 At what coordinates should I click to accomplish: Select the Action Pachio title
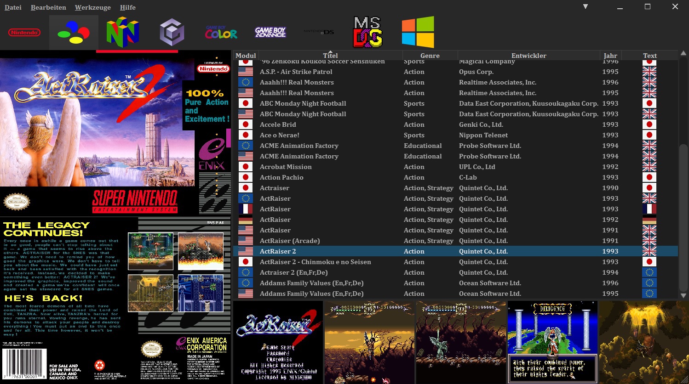[281, 177]
